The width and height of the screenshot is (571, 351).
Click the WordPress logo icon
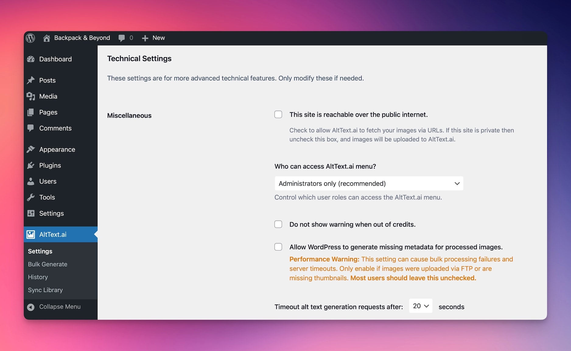(30, 38)
